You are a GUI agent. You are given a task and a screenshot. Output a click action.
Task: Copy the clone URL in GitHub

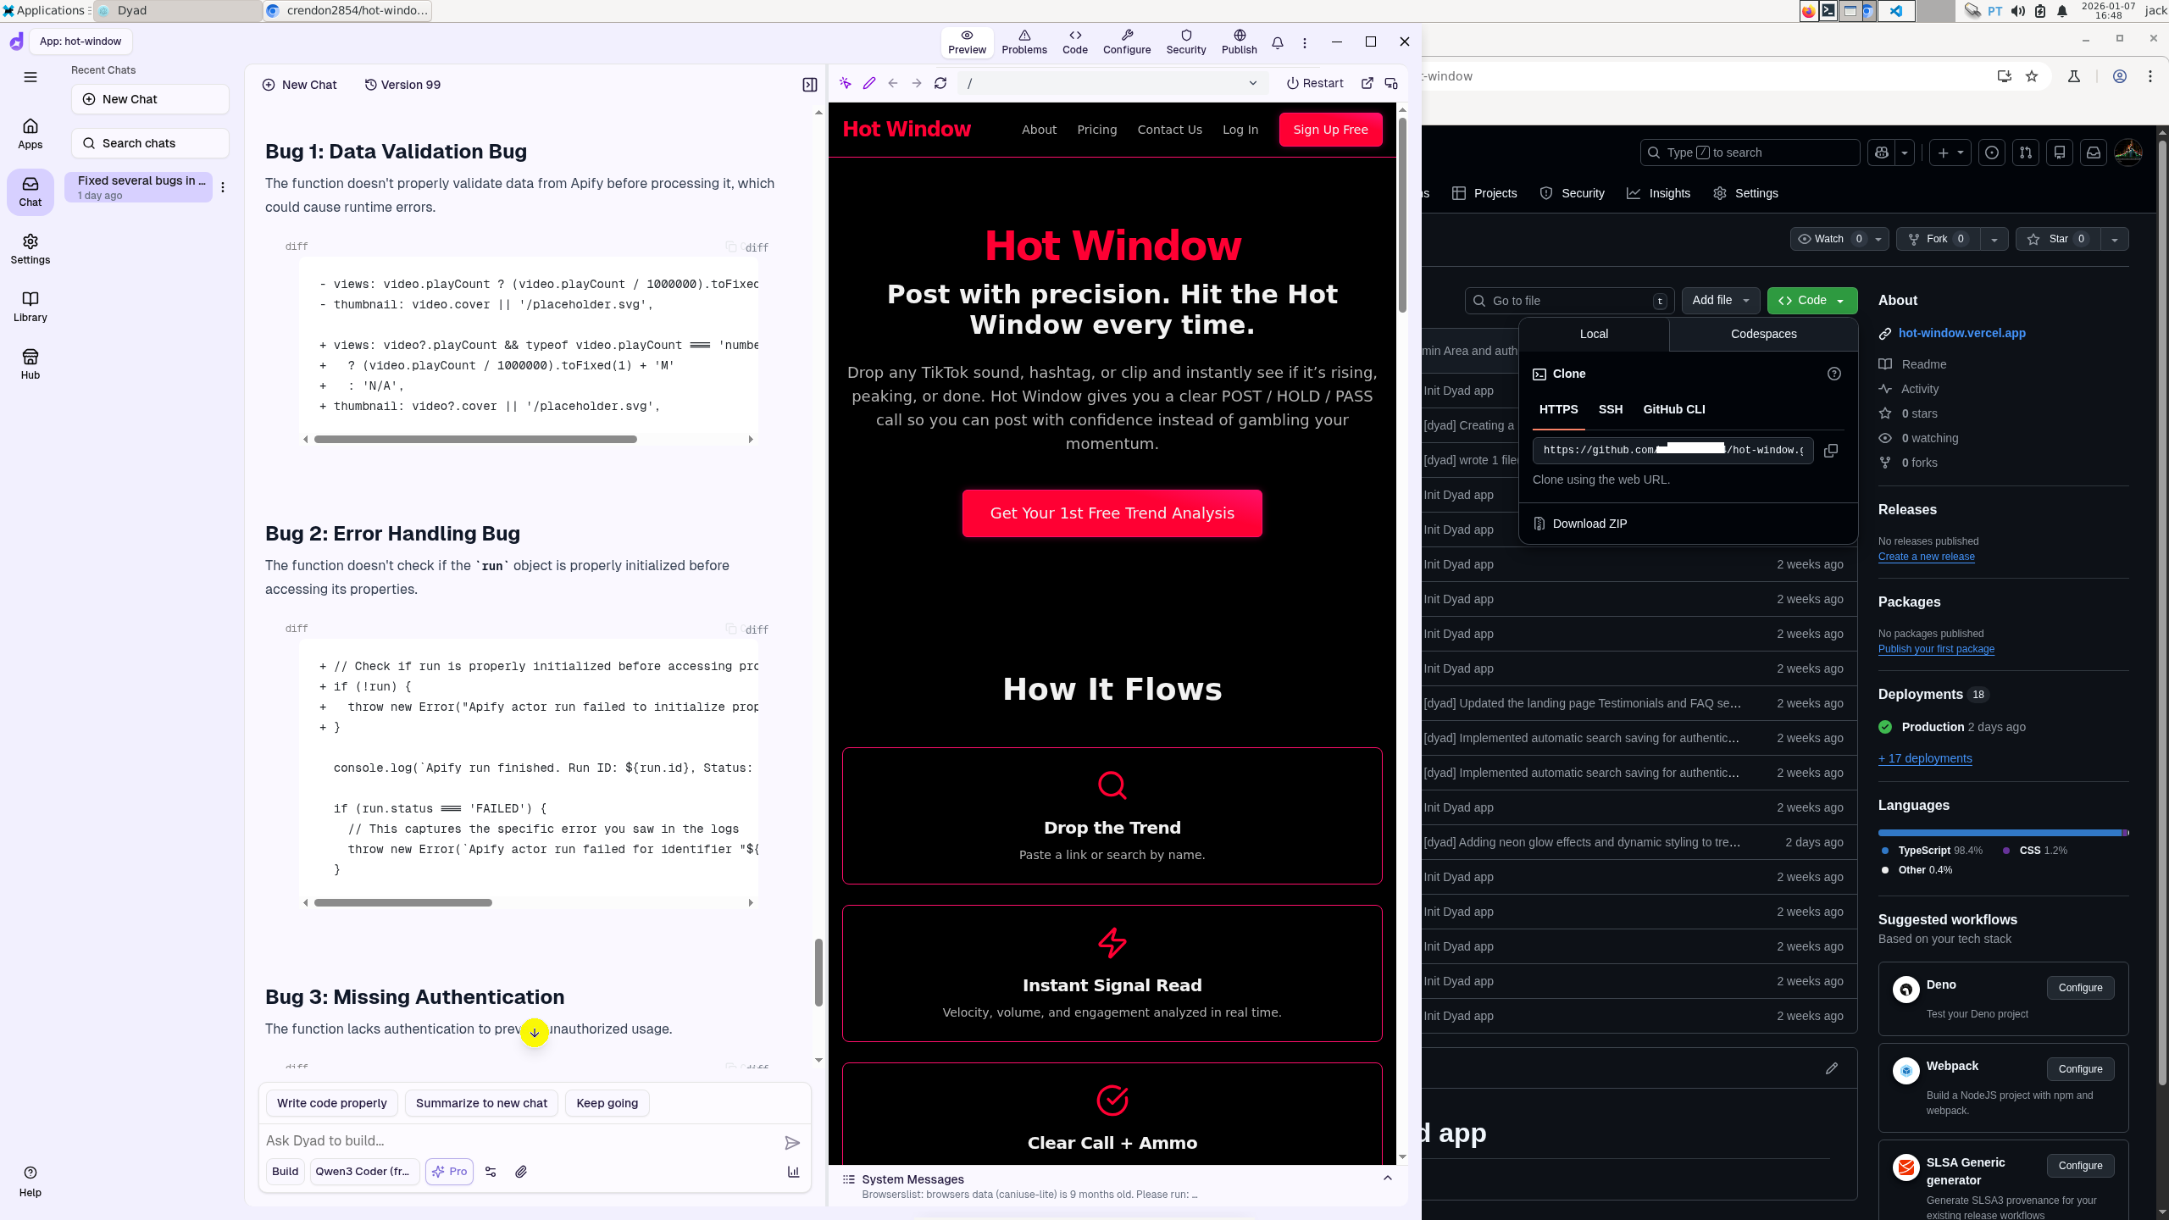coord(1831,451)
